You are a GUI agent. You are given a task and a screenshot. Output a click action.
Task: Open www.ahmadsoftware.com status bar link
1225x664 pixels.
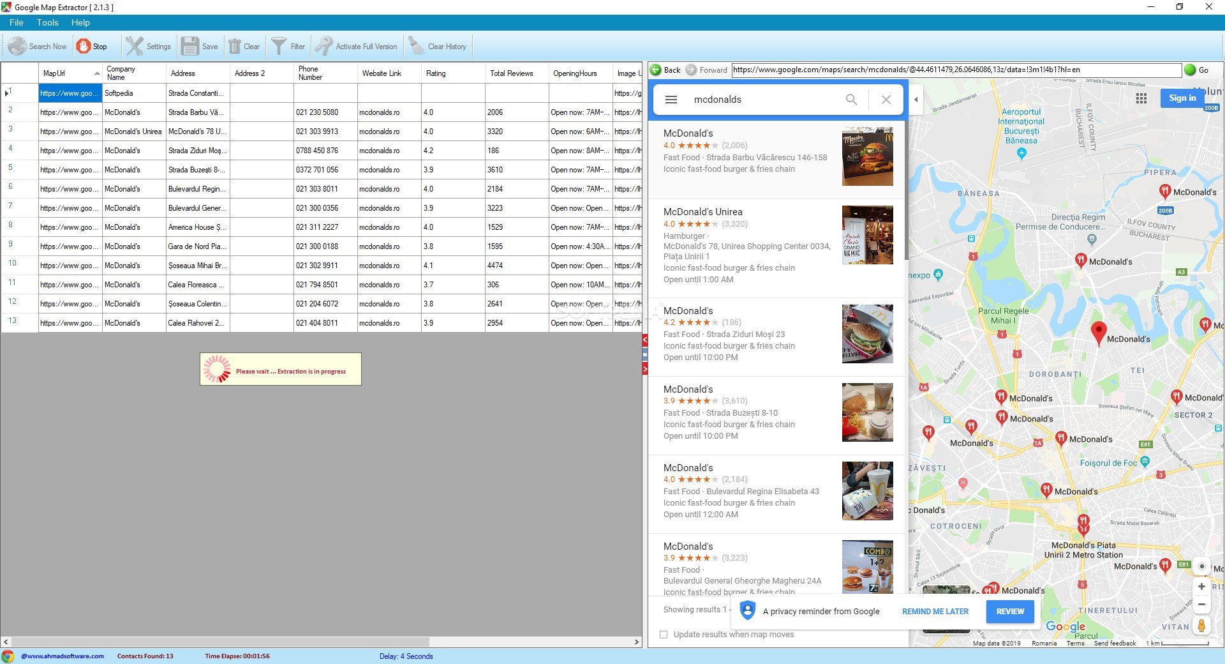coord(63,656)
